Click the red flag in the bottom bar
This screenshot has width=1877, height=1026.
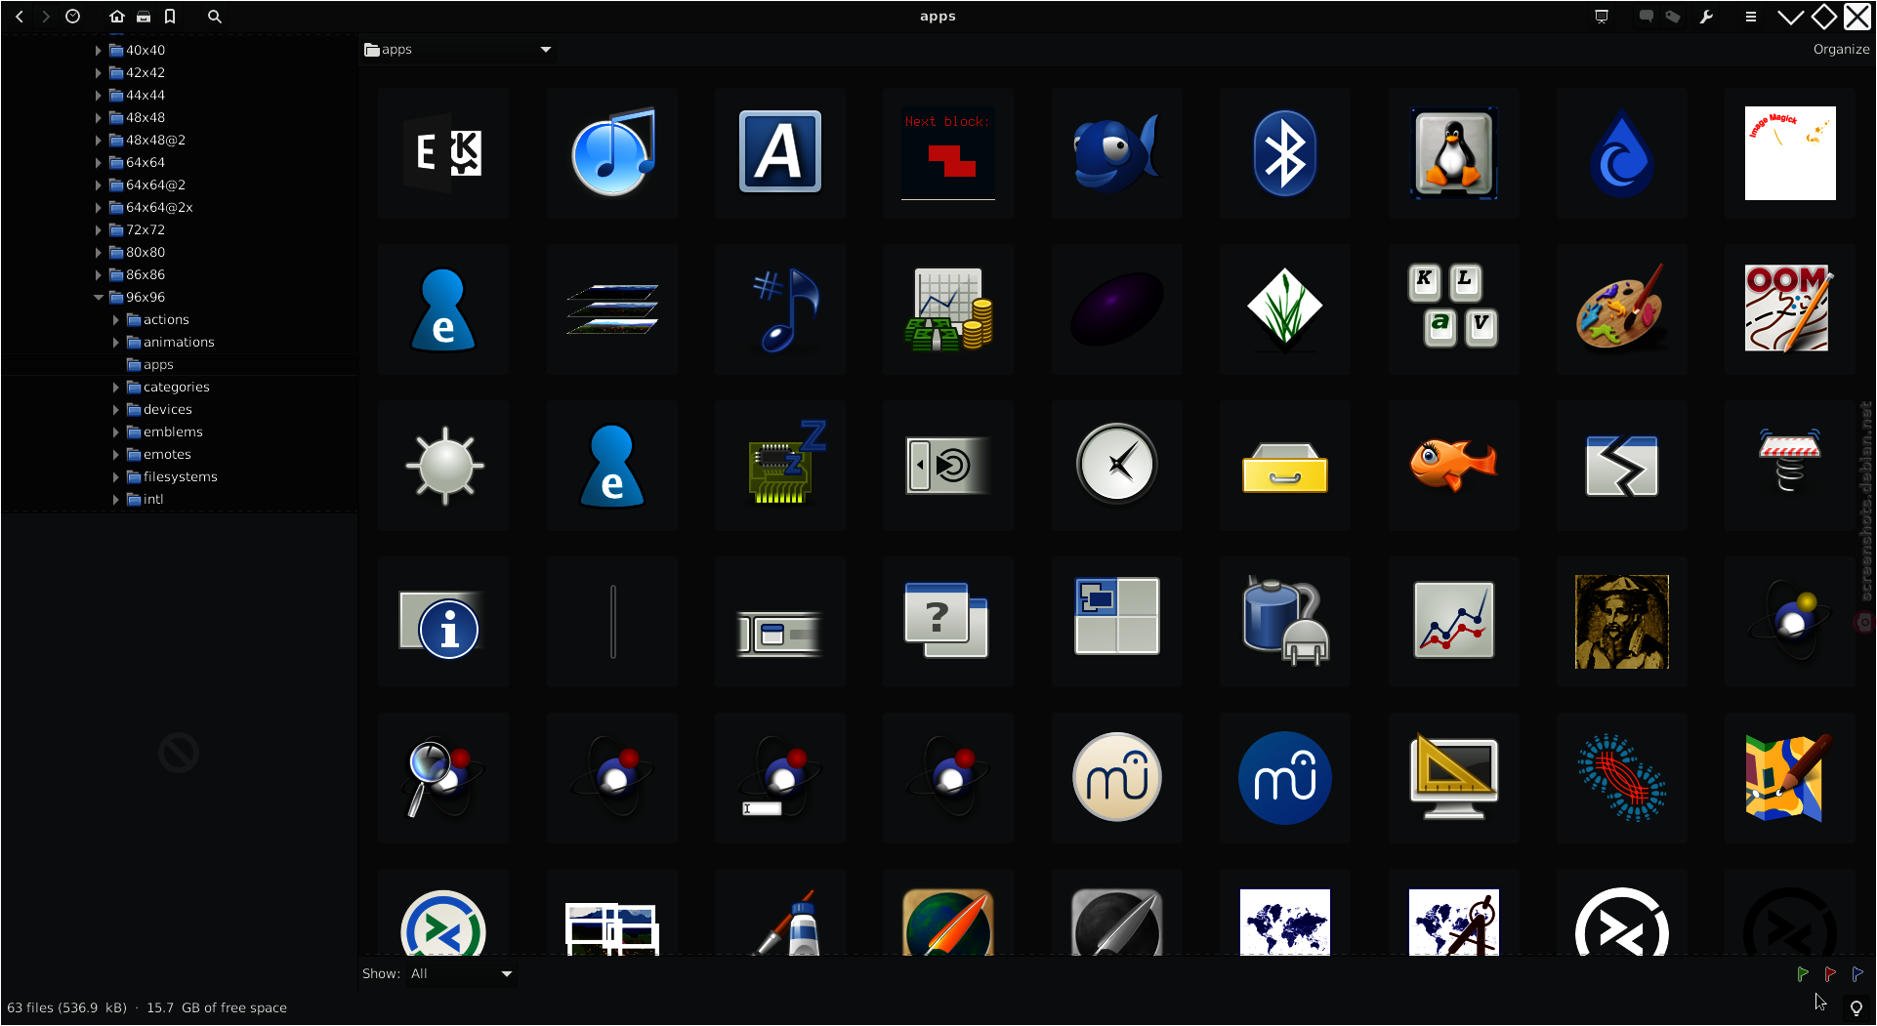(1830, 974)
